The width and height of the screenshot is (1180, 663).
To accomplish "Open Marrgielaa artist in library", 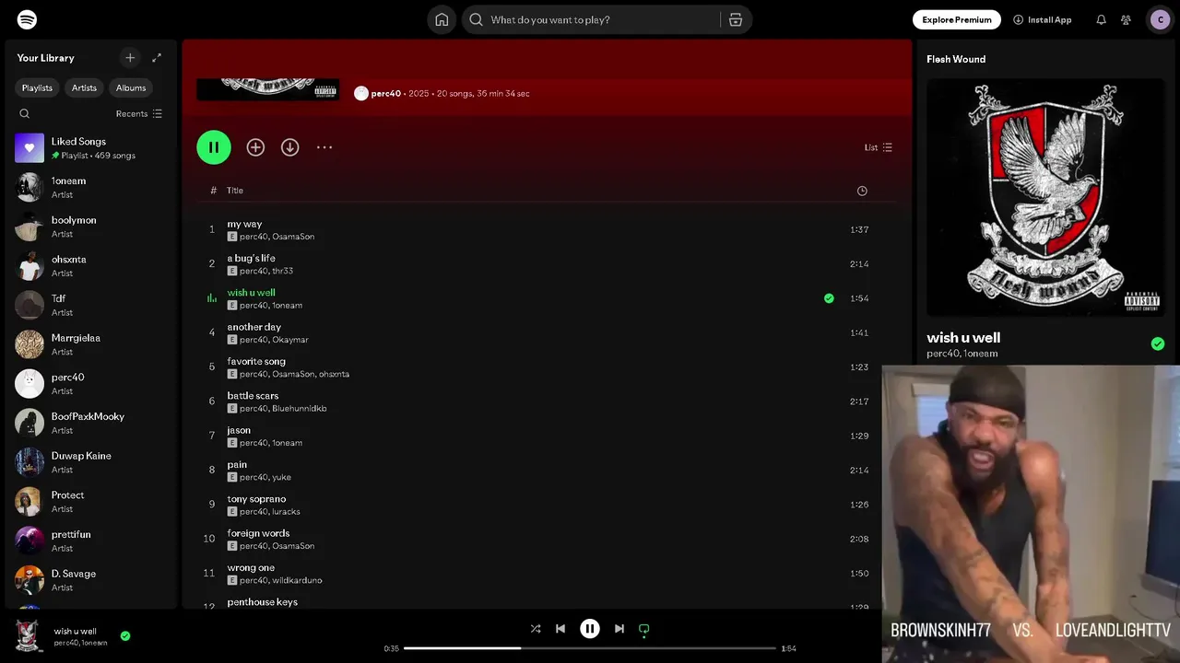I will [x=90, y=344].
